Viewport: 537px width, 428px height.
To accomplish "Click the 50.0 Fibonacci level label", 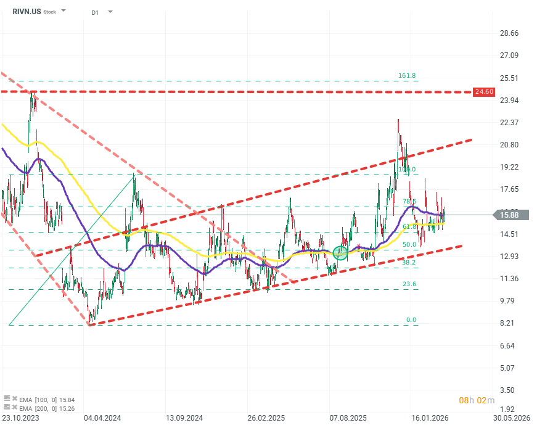I will tap(409, 245).
